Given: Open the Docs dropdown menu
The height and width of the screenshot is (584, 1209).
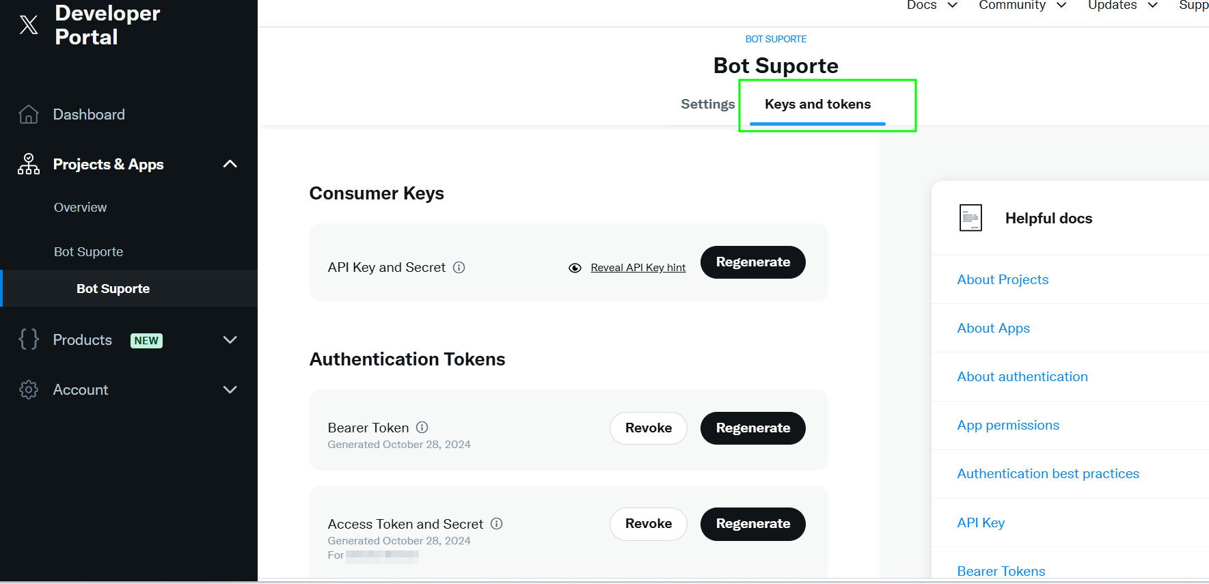Looking at the screenshot, I should [932, 5].
